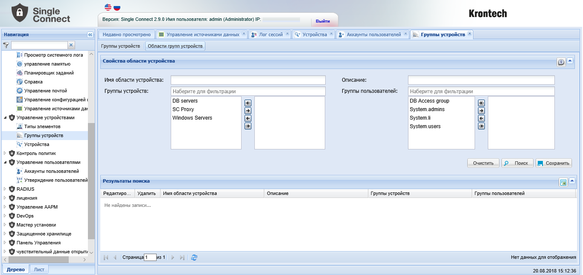Close the Группы устройств tab
Viewport: 583px width, 275px height.
(x=469, y=34)
